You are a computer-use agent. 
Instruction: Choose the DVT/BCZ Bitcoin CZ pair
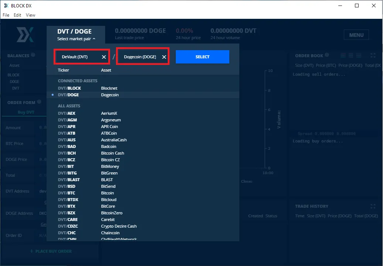[143, 160]
